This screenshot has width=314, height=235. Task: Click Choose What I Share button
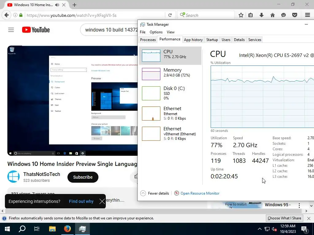(x=284, y=218)
